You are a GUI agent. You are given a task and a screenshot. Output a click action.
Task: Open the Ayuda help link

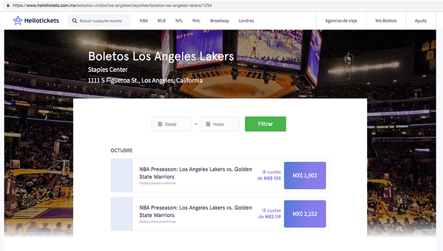pos(421,21)
